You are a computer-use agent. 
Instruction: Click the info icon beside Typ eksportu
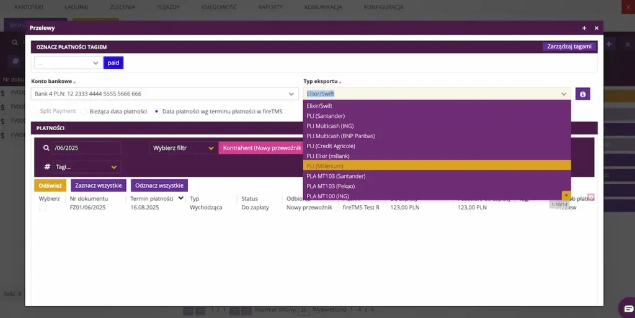coord(582,94)
